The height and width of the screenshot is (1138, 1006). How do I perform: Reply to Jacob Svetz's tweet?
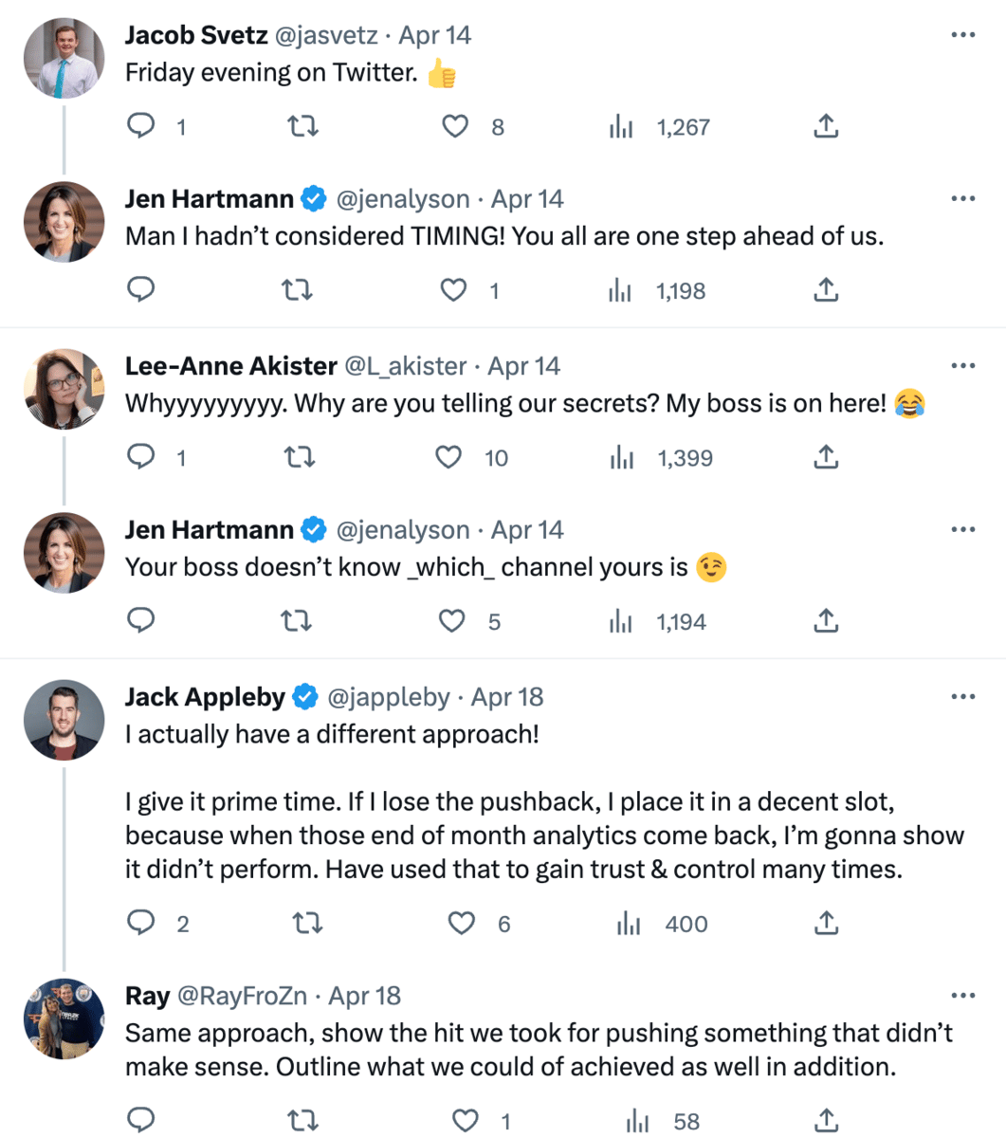(141, 126)
